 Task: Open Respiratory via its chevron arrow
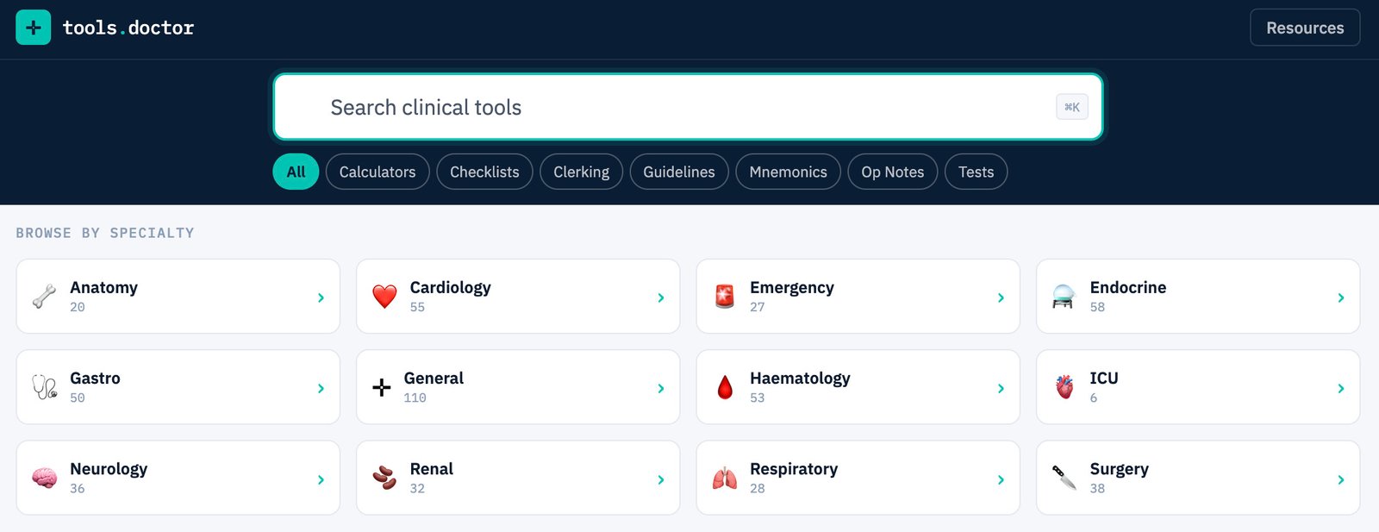tap(1001, 479)
